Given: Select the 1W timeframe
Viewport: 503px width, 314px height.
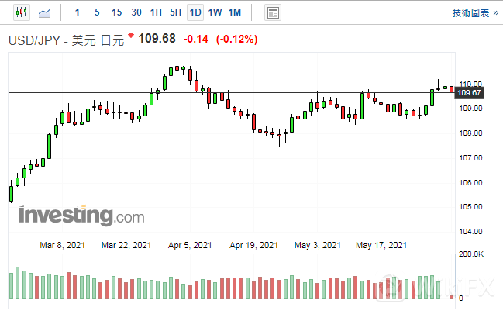Looking at the screenshot, I should pos(215,12).
